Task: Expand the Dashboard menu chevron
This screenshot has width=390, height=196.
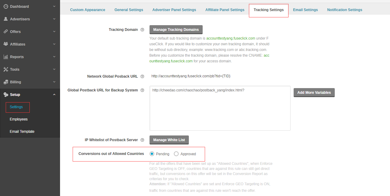Action: 54,6
